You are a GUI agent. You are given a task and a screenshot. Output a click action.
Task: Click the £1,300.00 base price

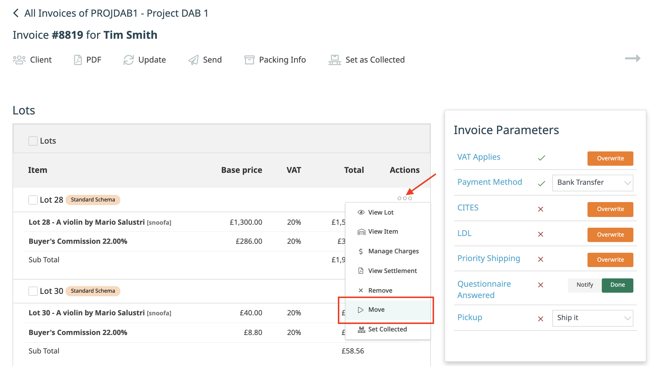tap(246, 222)
